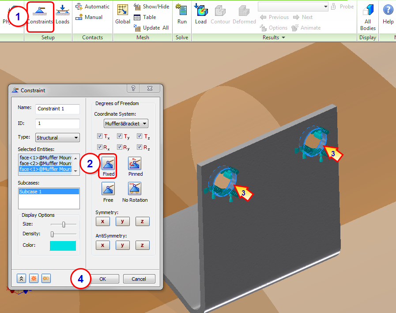Run the solver

182,15
